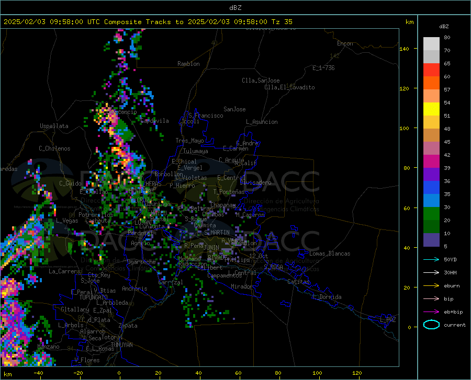Click the L_PAZ place label

(388, 320)
